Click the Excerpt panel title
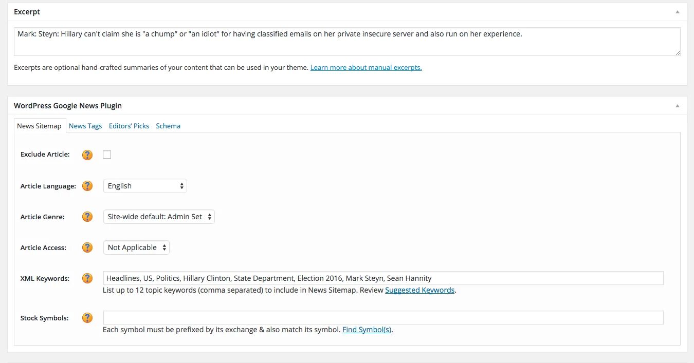Image resolution: width=694 pixels, height=363 pixels. 27,12
